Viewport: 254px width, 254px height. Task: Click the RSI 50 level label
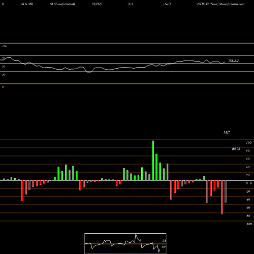(x=4, y=67)
